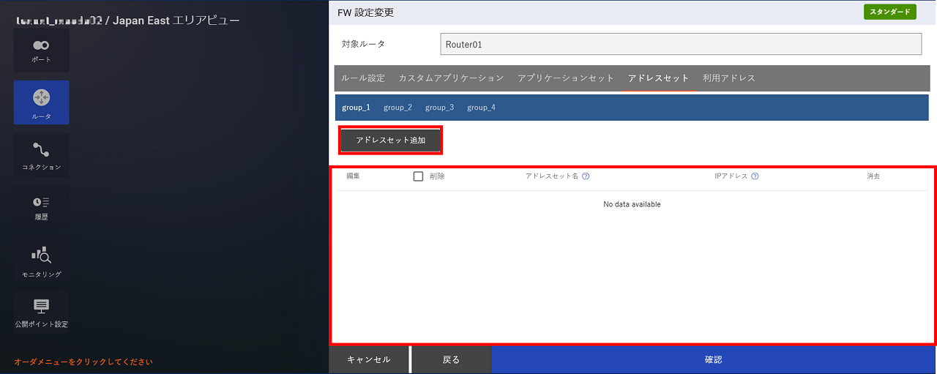Click help icon next to アドレスセット名
The width and height of the screenshot is (937, 374).
pyautogui.click(x=586, y=176)
